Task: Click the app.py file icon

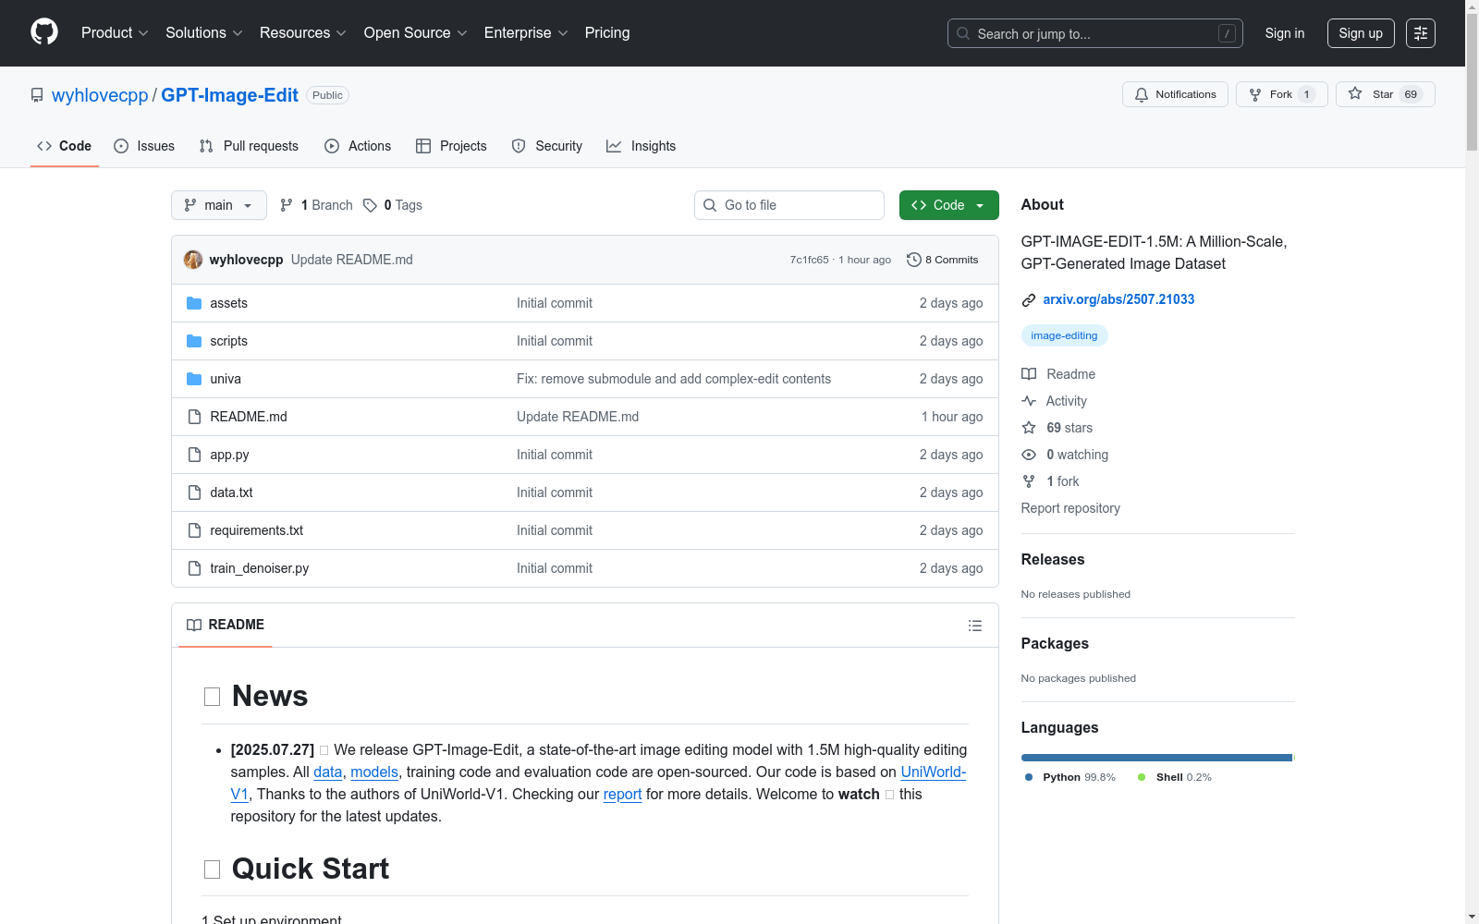Action: coord(194,455)
